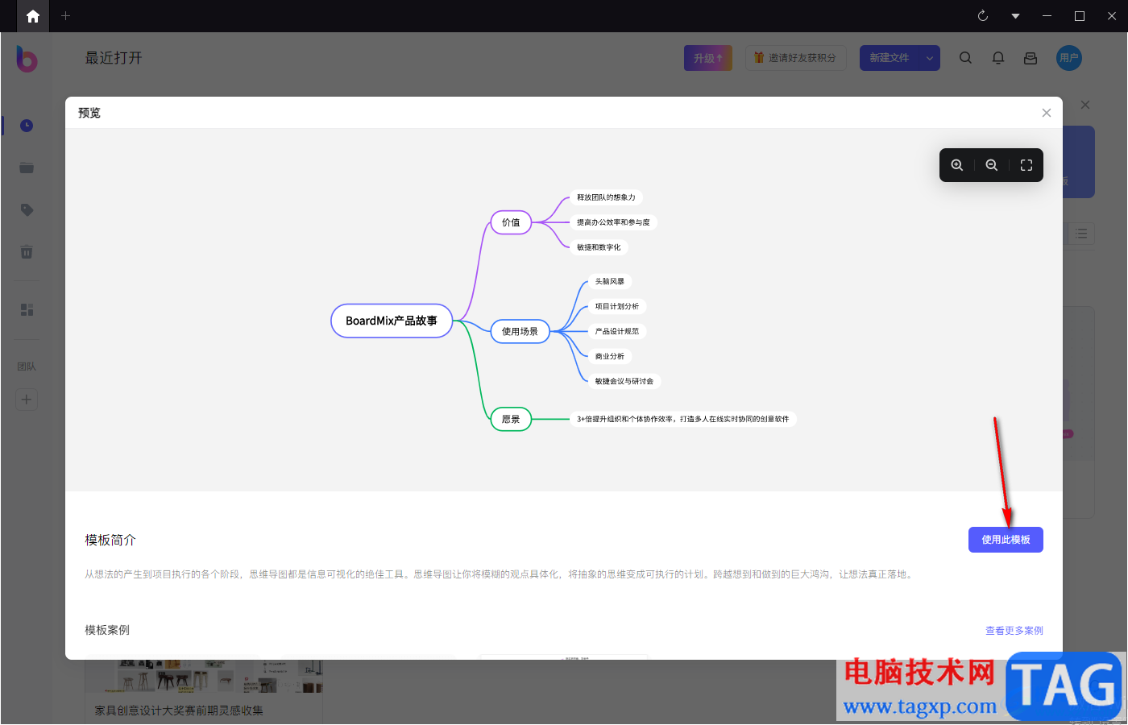This screenshot has height=725, width=1128.
Task: Open the recent files clock icon
Action: tap(27, 126)
